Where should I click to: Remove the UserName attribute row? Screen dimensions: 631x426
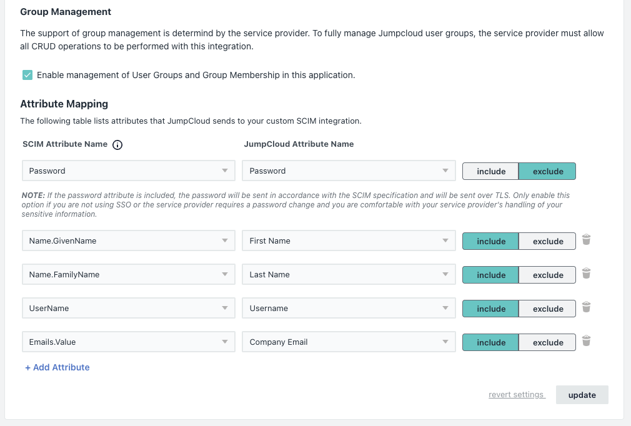click(x=586, y=307)
